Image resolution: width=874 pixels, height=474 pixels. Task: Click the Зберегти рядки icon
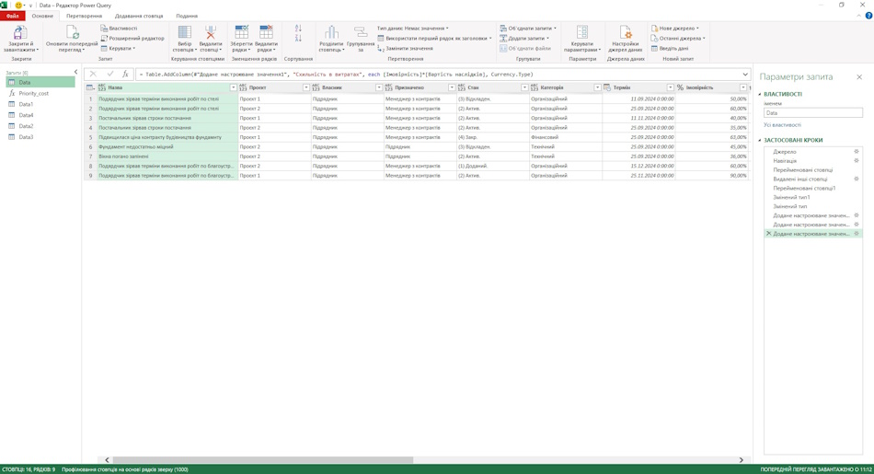(x=241, y=32)
